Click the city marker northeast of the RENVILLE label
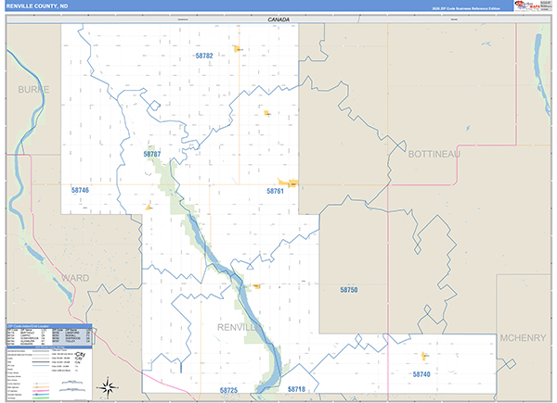 tap(256, 286)
